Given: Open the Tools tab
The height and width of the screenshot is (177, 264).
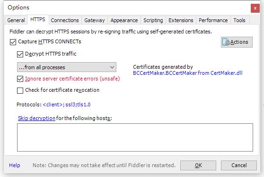Looking at the screenshot, I should (x=239, y=20).
